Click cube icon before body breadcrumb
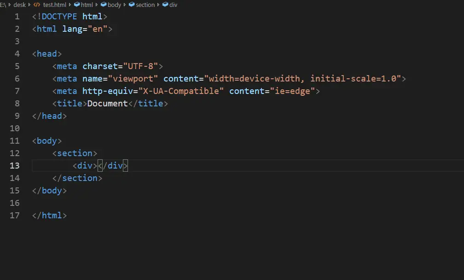 [x=104, y=5]
